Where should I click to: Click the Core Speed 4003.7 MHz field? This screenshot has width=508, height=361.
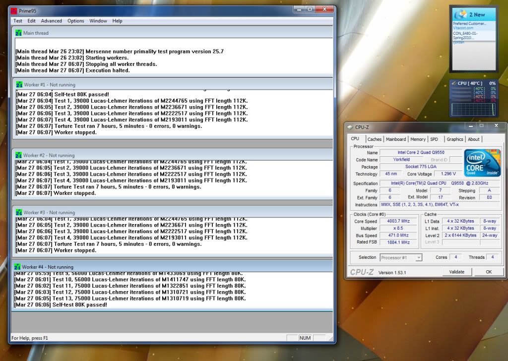click(x=398, y=221)
